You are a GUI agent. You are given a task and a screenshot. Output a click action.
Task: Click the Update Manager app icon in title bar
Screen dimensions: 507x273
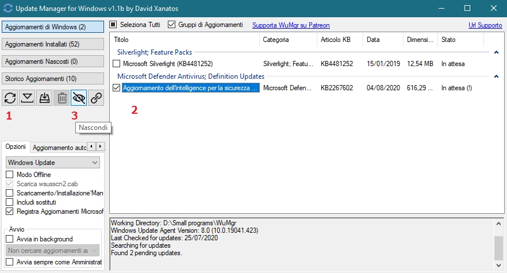tap(8, 9)
